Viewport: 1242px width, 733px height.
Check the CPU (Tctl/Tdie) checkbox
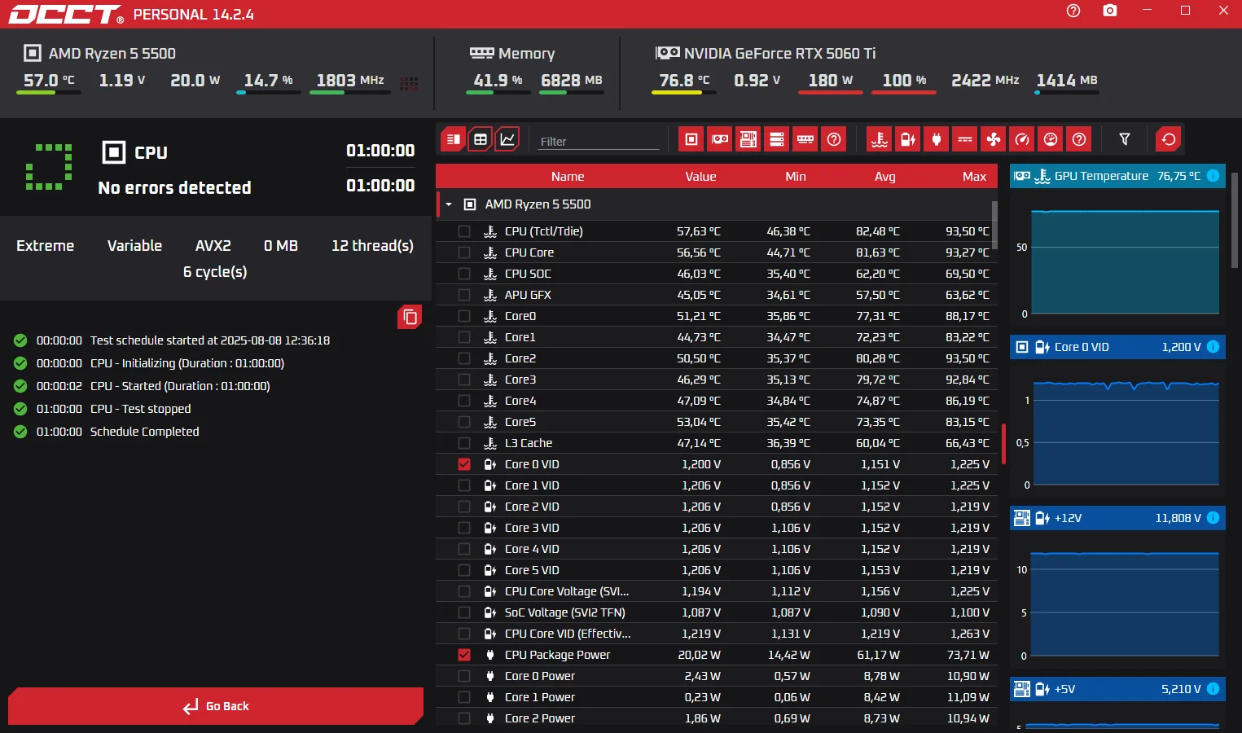point(464,231)
